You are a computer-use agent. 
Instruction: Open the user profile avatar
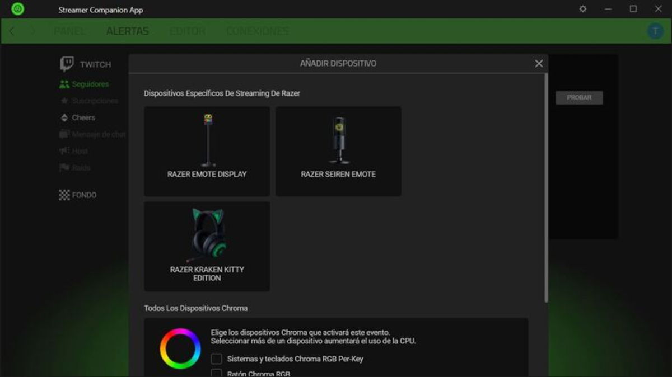(655, 31)
